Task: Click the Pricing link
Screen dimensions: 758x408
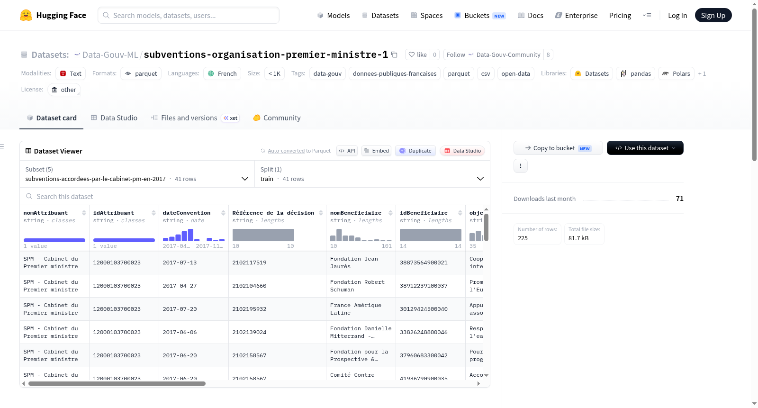Action: [x=620, y=16]
